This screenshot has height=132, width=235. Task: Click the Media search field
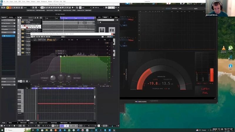tap(106, 20)
